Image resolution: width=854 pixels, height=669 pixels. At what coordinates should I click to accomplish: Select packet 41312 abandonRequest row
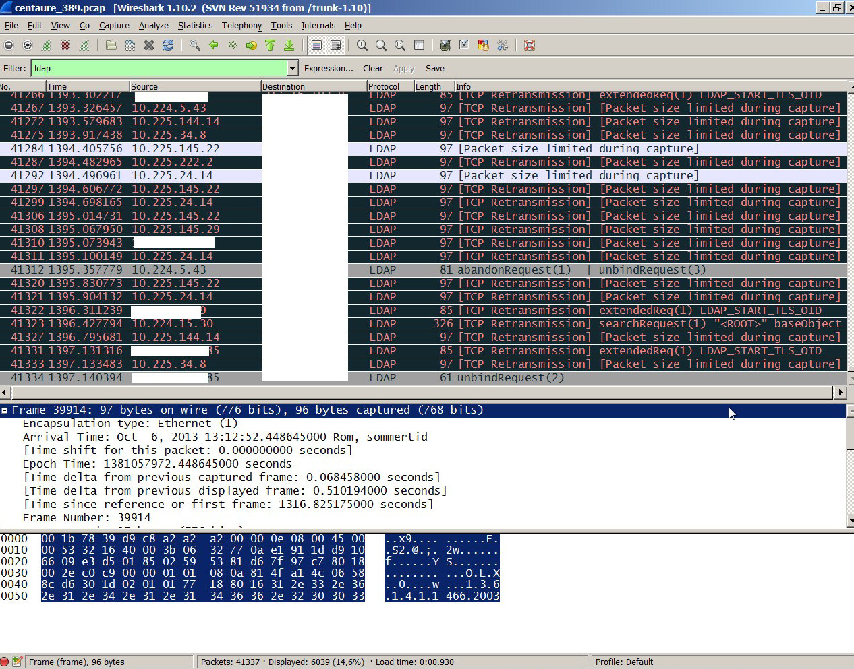point(424,269)
